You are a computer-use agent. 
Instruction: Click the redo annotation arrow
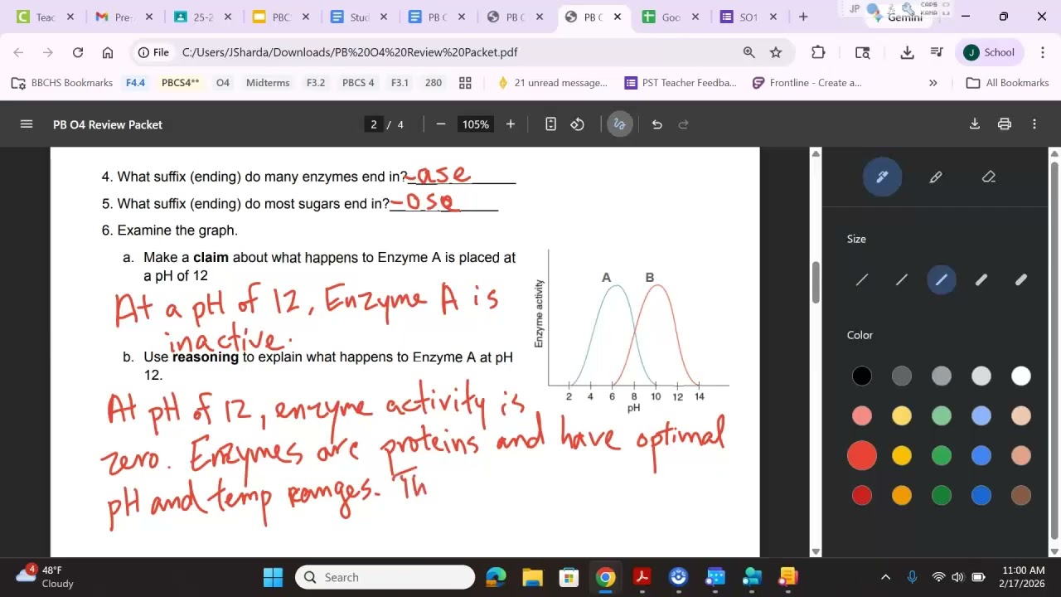tap(684, 124)
